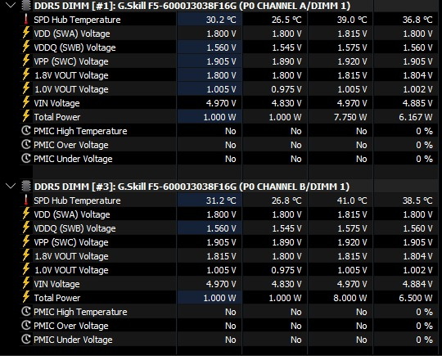Select DIMM #3 1.0V VOUT Voltage label

pyautogui.click(x=71, y=270)
